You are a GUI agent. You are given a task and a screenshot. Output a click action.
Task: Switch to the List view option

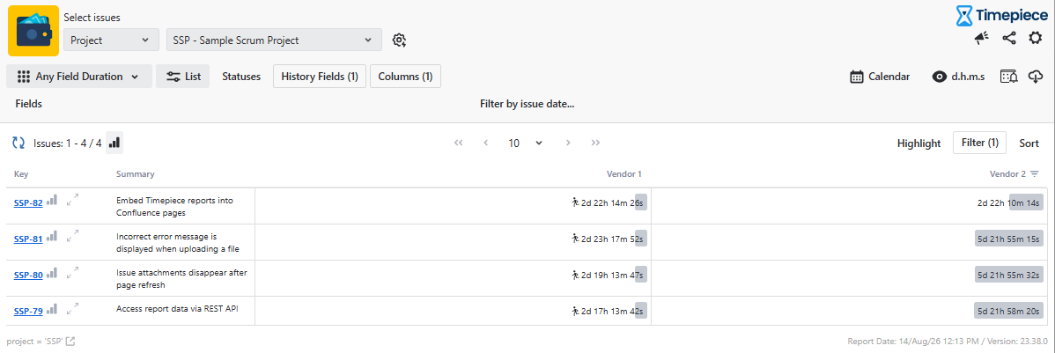point(183,77)
